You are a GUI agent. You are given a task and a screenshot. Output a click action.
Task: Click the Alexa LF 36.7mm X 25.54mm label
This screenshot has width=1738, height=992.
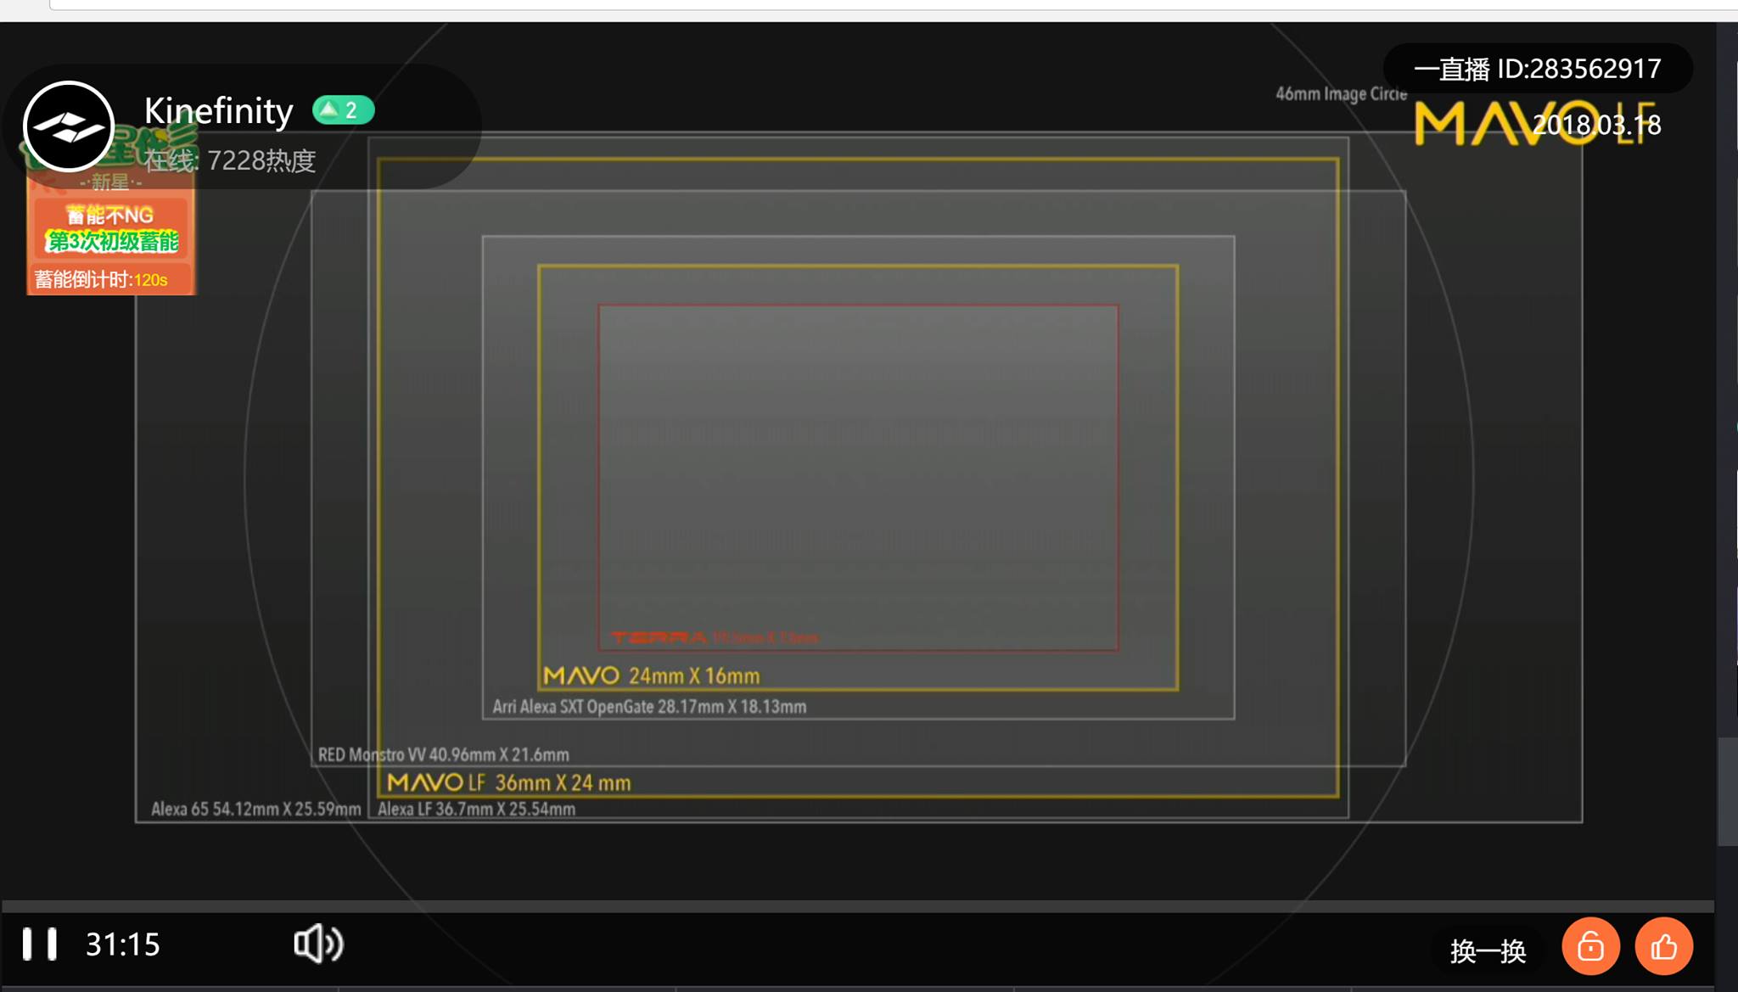477,809
